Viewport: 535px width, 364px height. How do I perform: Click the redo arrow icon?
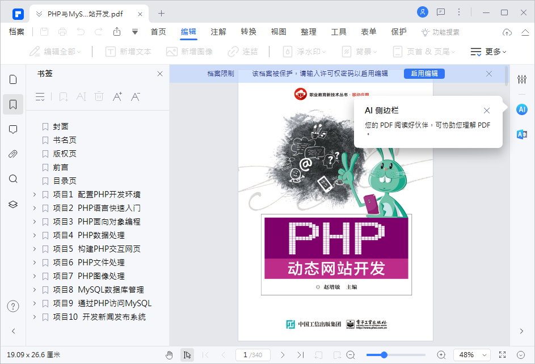99,32
